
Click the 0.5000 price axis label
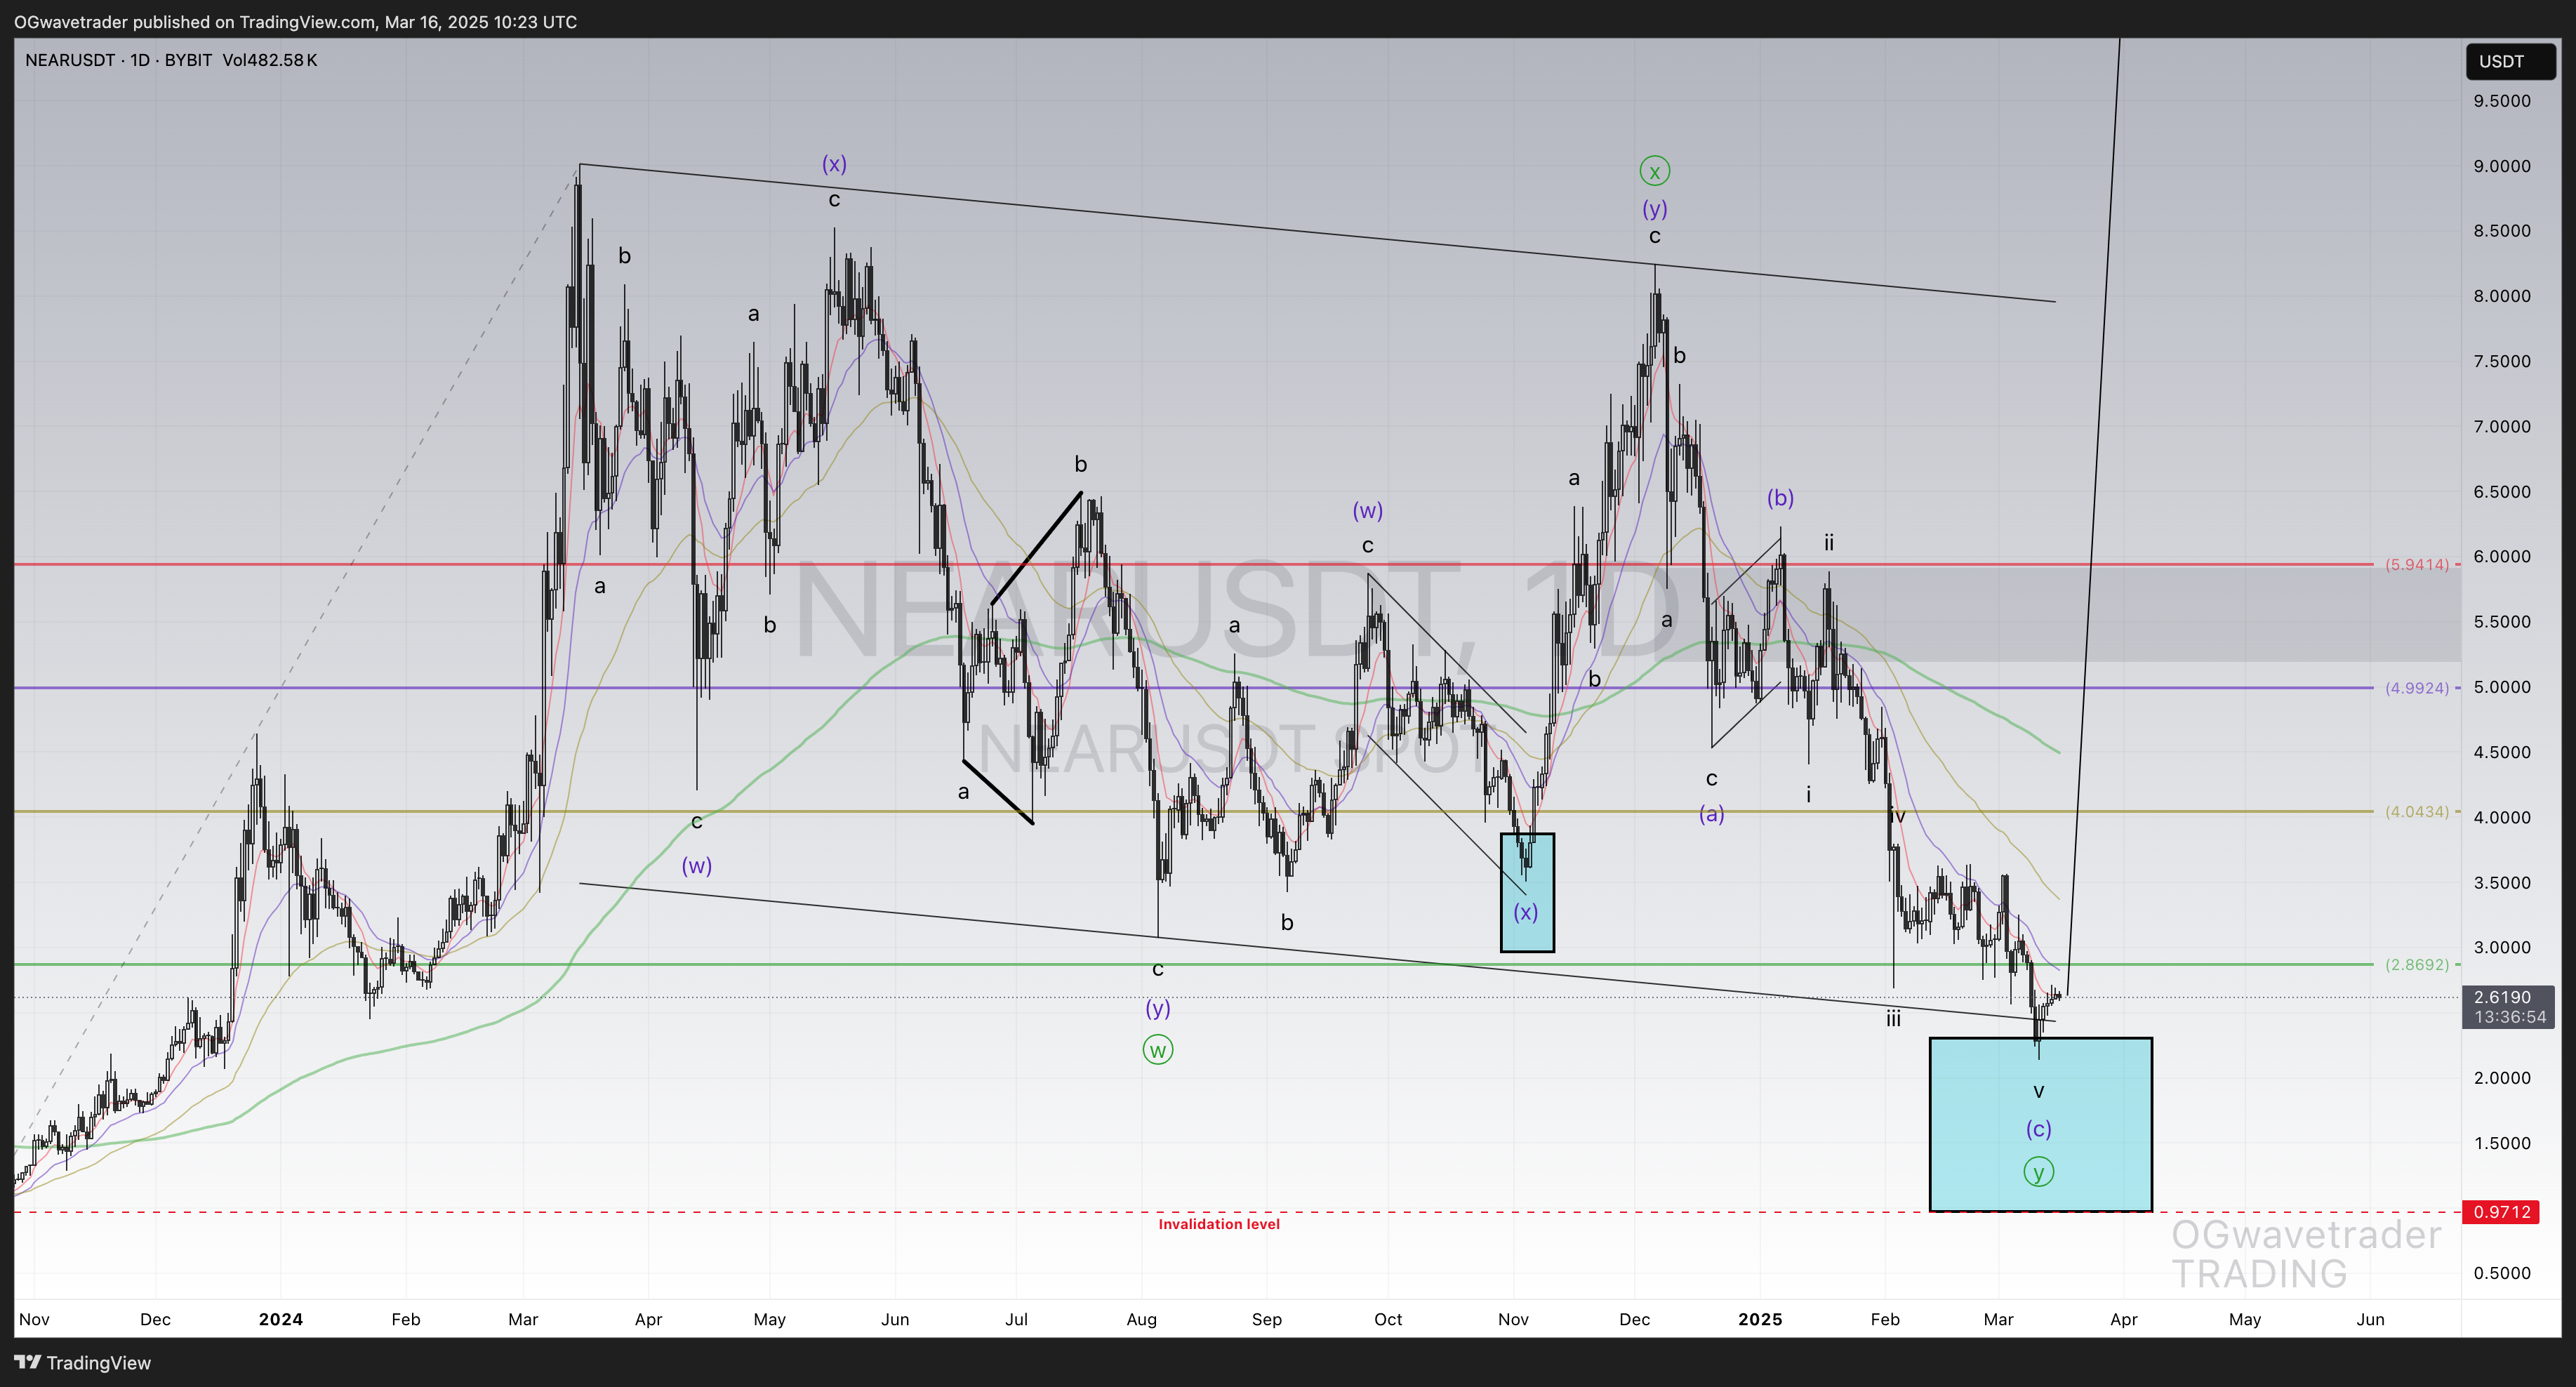point(2502,1273)
